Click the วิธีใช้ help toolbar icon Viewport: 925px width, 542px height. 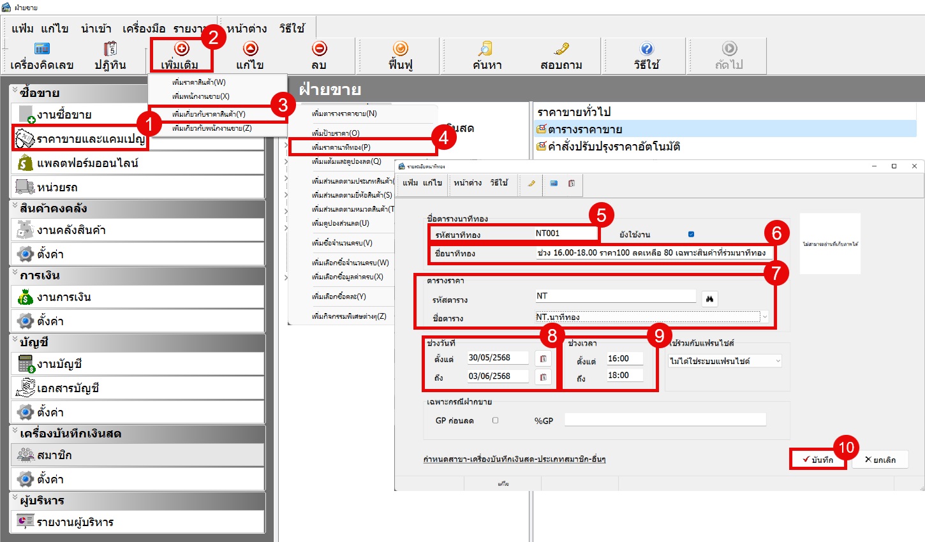[x=646, y=55]
